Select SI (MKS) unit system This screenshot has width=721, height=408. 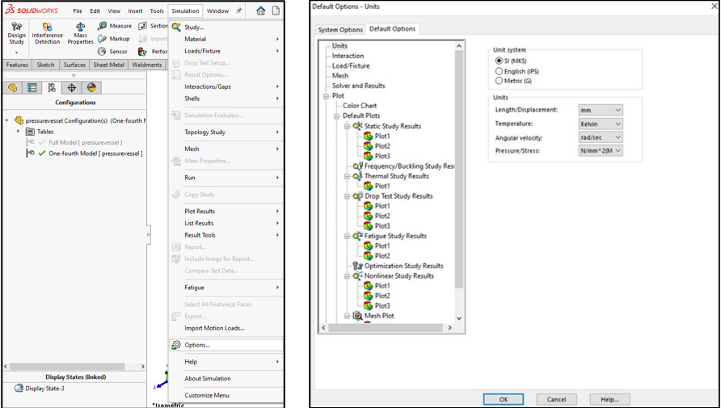click(499, 61)
